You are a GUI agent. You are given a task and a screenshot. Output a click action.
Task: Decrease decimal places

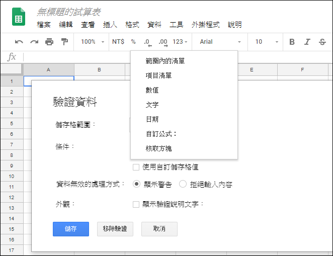(x=148, y=42)
